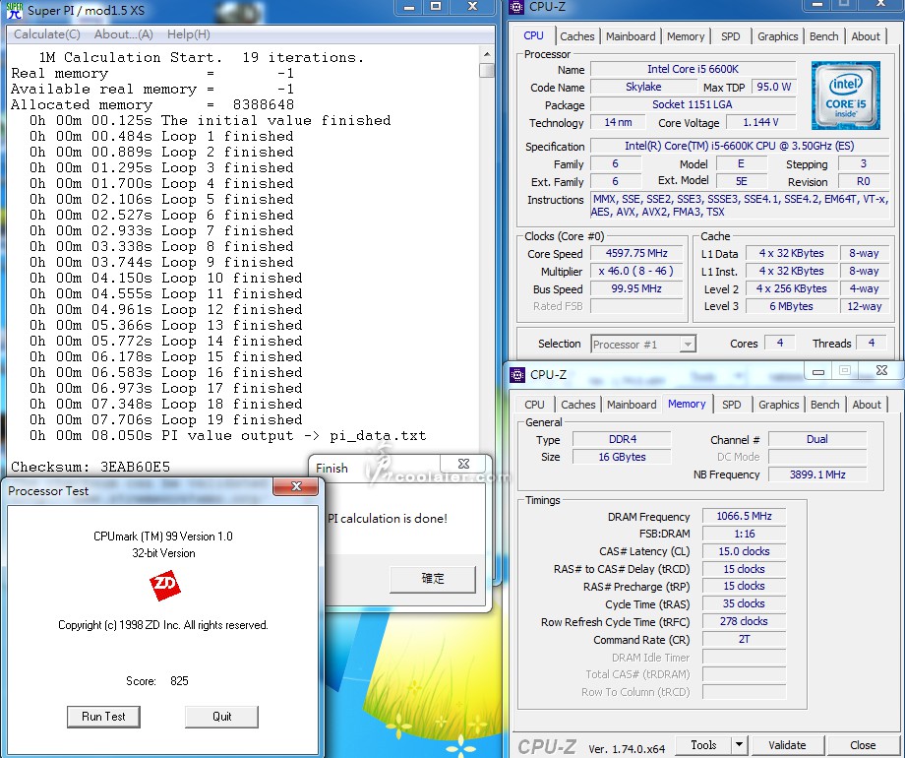Click Run Test in Processor Test dialog
905x758 pixels.
point(103,717)
